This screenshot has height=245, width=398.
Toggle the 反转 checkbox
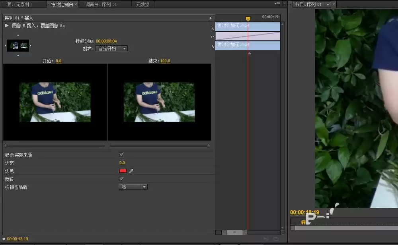point(121,179)
